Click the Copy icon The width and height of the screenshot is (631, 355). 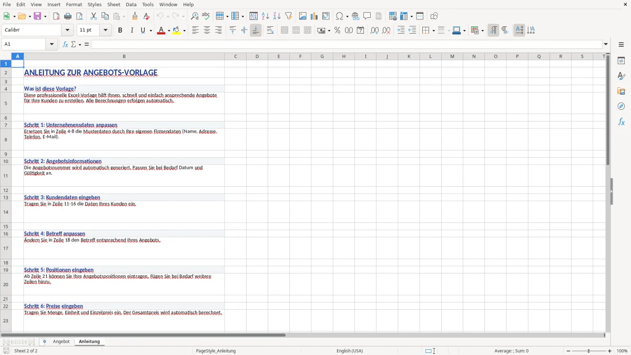tap(105, 16)
